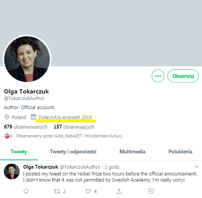Open the large profile picture
The image size is (202, 198).
coord(27,59)
